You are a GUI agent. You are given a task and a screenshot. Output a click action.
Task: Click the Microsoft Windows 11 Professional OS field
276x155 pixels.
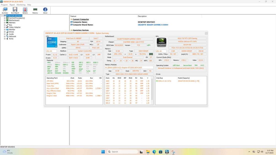coord(181,69)
